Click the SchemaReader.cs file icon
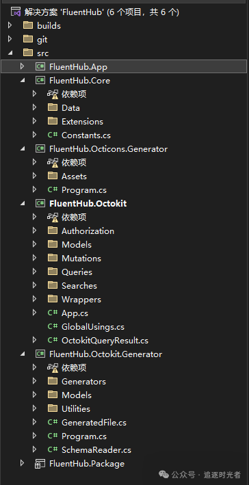 click(53, 449)
